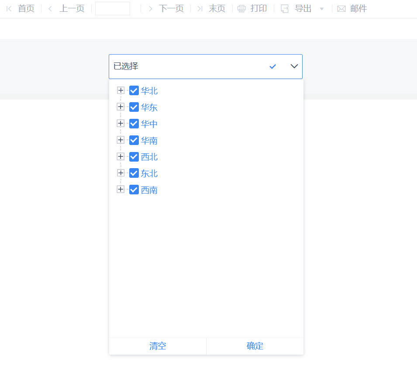417x373 pixels.
Task: Select the 华中 label text
Action: point(149,124)
